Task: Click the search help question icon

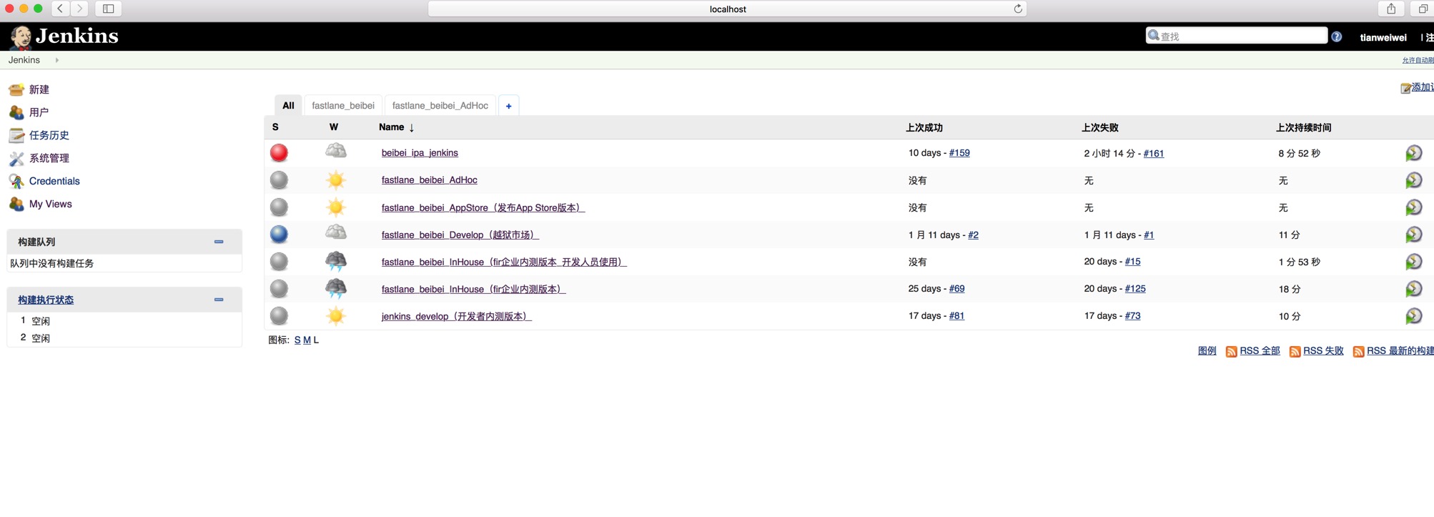Action: pyautogui.click(x=1336, y=36)
